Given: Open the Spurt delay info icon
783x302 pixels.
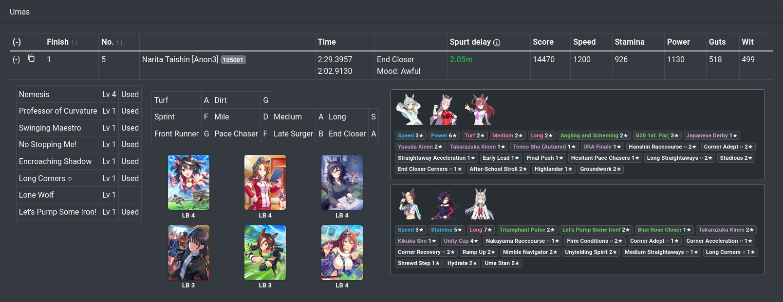Looking at the screenshot, I should point(497,43).
